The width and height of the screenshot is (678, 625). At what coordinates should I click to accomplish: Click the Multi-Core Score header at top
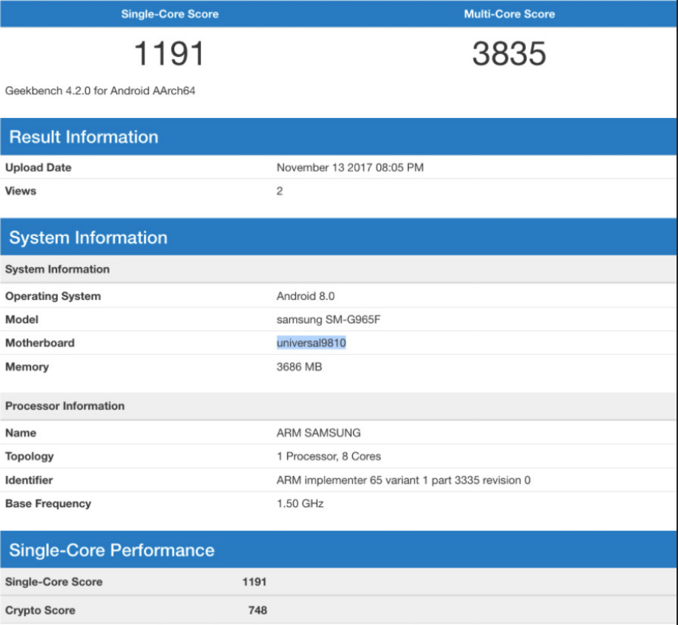click(x=509, y=14)
